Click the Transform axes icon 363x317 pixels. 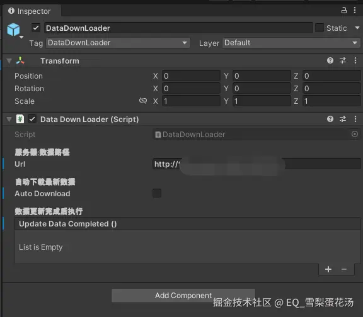coord(20,60)
